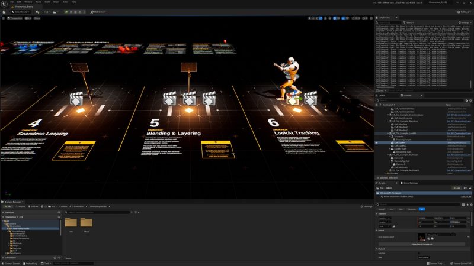Click the green Play button
474x266 pixels.
point(66,12)
